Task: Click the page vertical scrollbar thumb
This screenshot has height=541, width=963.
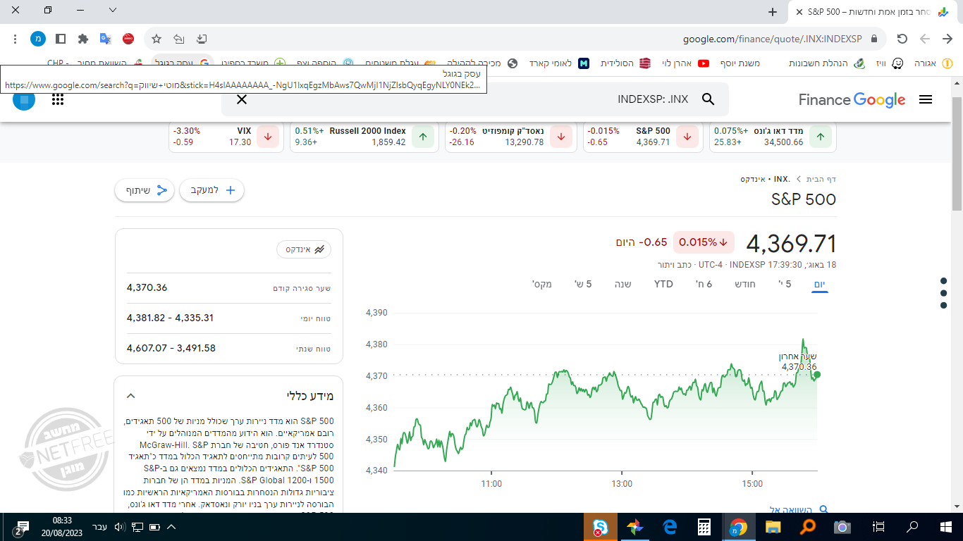Action: tap(957, 154)
